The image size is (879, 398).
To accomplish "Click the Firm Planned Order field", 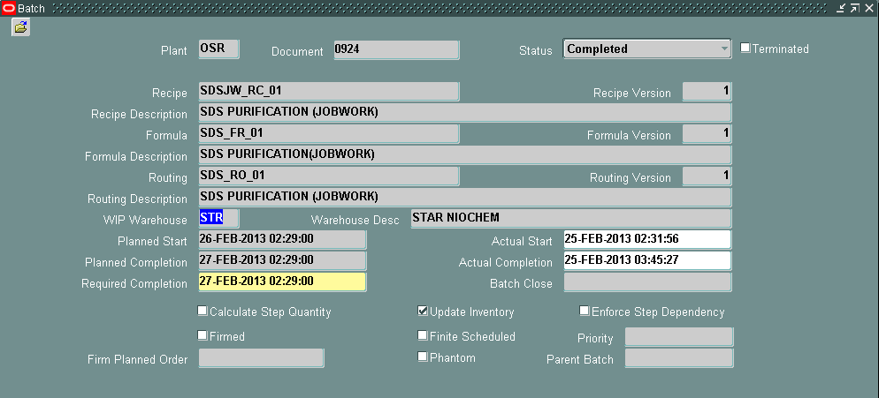I will tap(261, 358).
